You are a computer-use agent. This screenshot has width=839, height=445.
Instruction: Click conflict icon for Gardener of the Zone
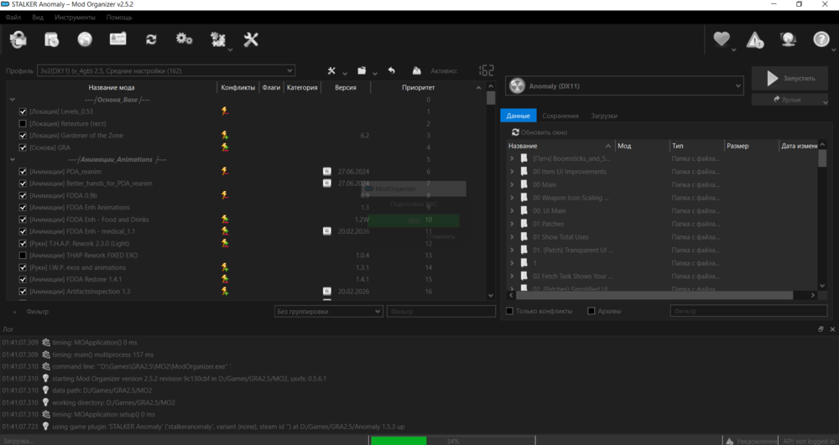point(225,136)
